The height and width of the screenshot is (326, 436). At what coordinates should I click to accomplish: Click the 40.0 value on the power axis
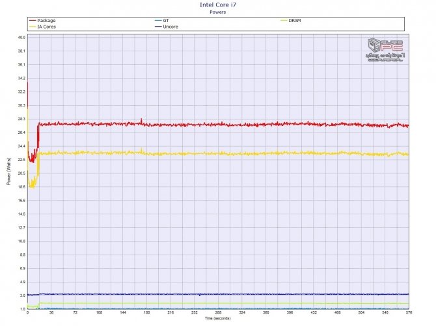click(x=21, y=38)
